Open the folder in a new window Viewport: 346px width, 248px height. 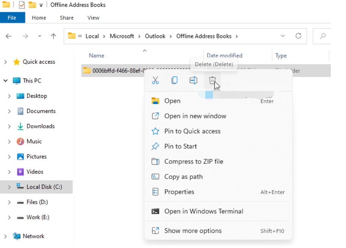[x=195, y=116]
